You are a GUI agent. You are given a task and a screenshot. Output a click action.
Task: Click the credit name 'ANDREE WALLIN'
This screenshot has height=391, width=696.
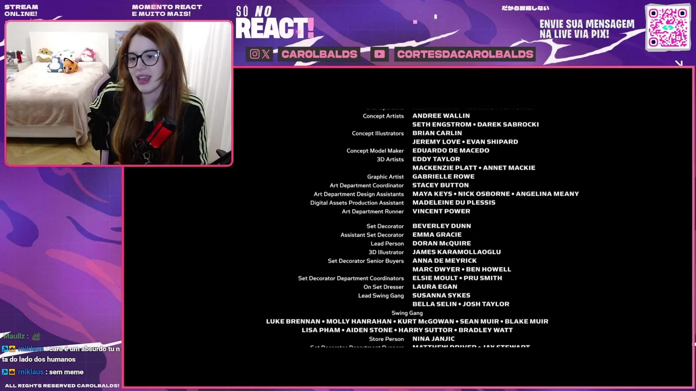[441, 116]
